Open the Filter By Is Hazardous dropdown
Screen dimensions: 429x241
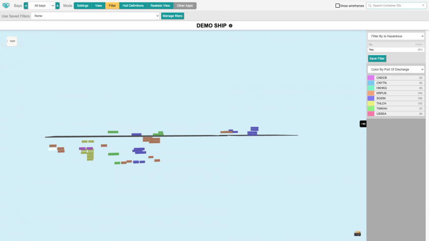pyautogui.click(x=396, y=36)
